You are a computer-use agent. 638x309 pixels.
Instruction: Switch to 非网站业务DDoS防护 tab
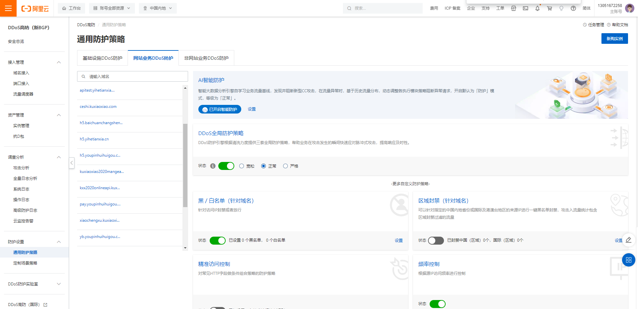(206, 58)
